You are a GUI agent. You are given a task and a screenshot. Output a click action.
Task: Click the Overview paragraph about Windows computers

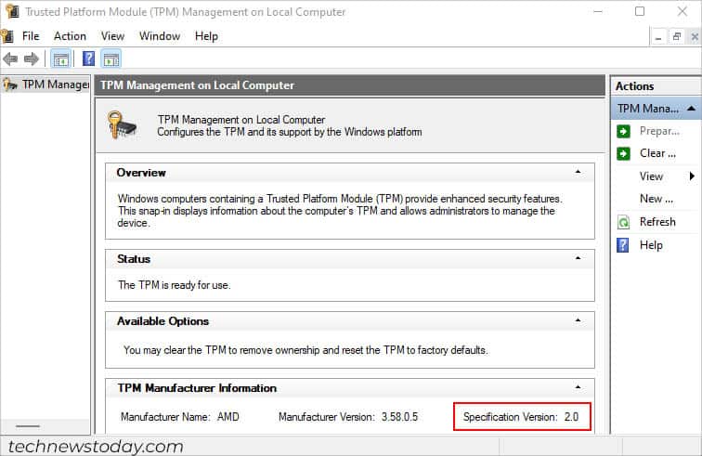[340, 211]
